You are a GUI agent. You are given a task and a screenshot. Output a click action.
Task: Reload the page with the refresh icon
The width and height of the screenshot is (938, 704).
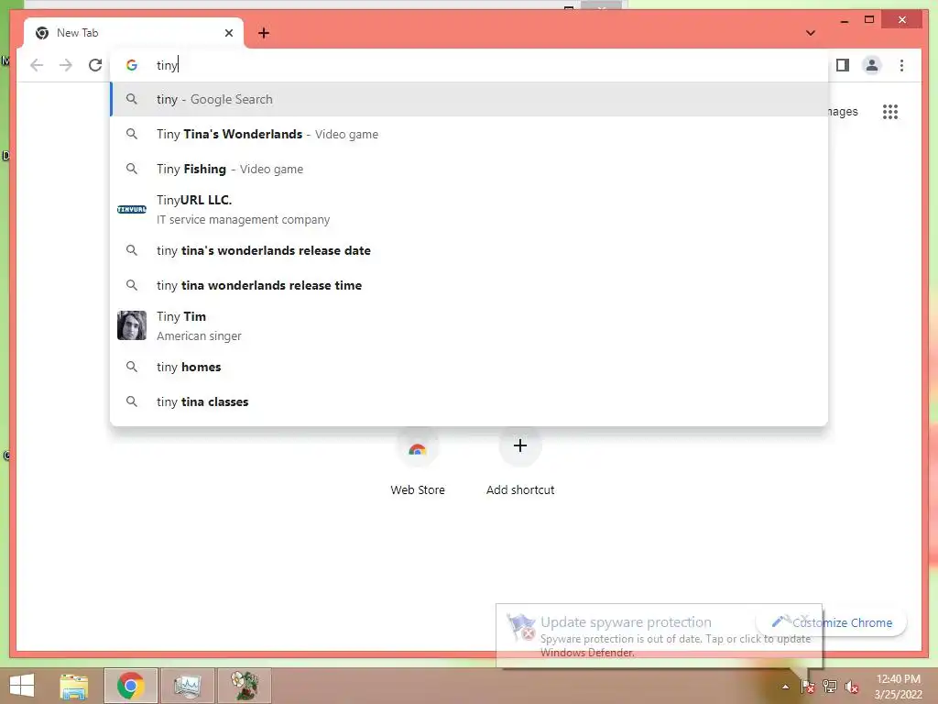[x=95, y=65]
